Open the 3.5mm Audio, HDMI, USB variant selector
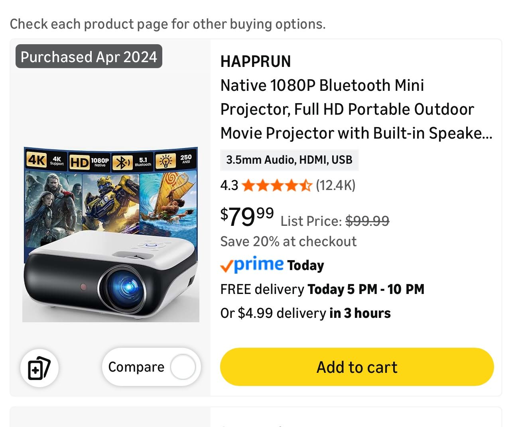This screenshot has height=427, width=512. (289, 160)
